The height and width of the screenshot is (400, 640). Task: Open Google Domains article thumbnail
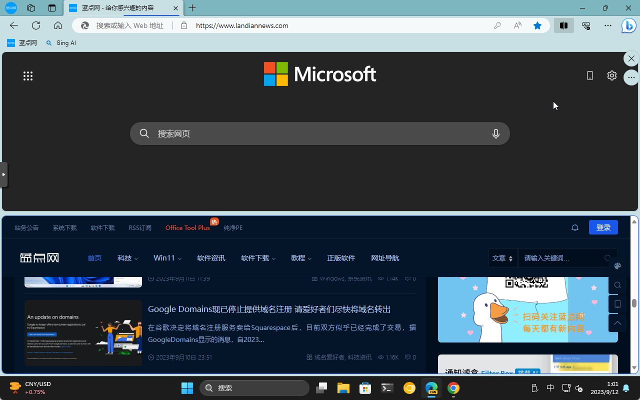point(83,332)
